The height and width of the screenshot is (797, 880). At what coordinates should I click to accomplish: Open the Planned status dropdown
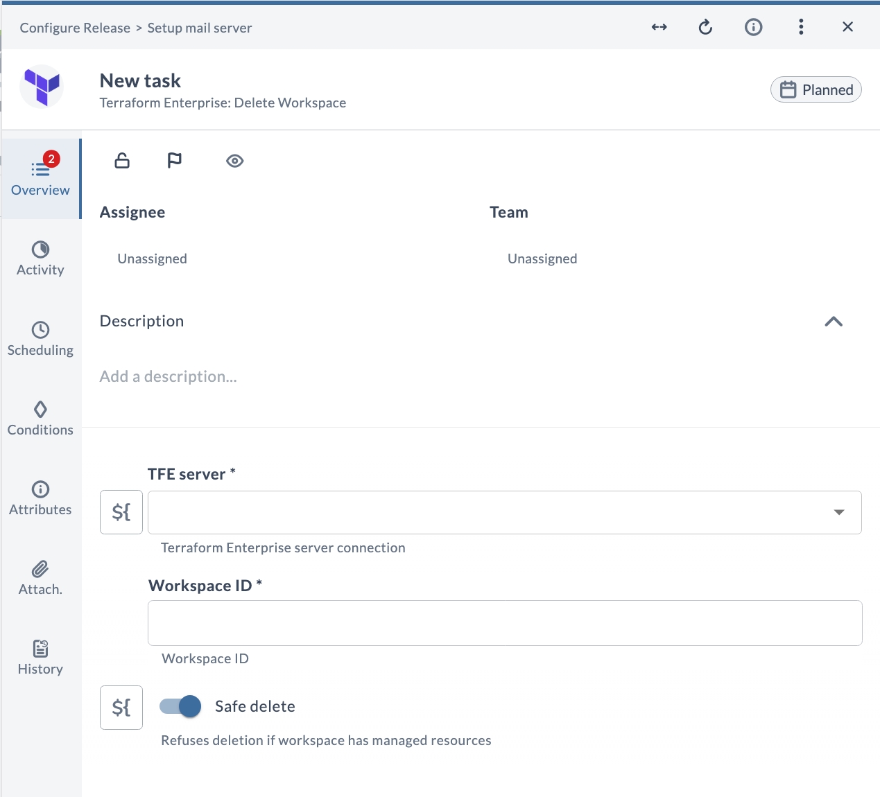[x=816, y=89]
